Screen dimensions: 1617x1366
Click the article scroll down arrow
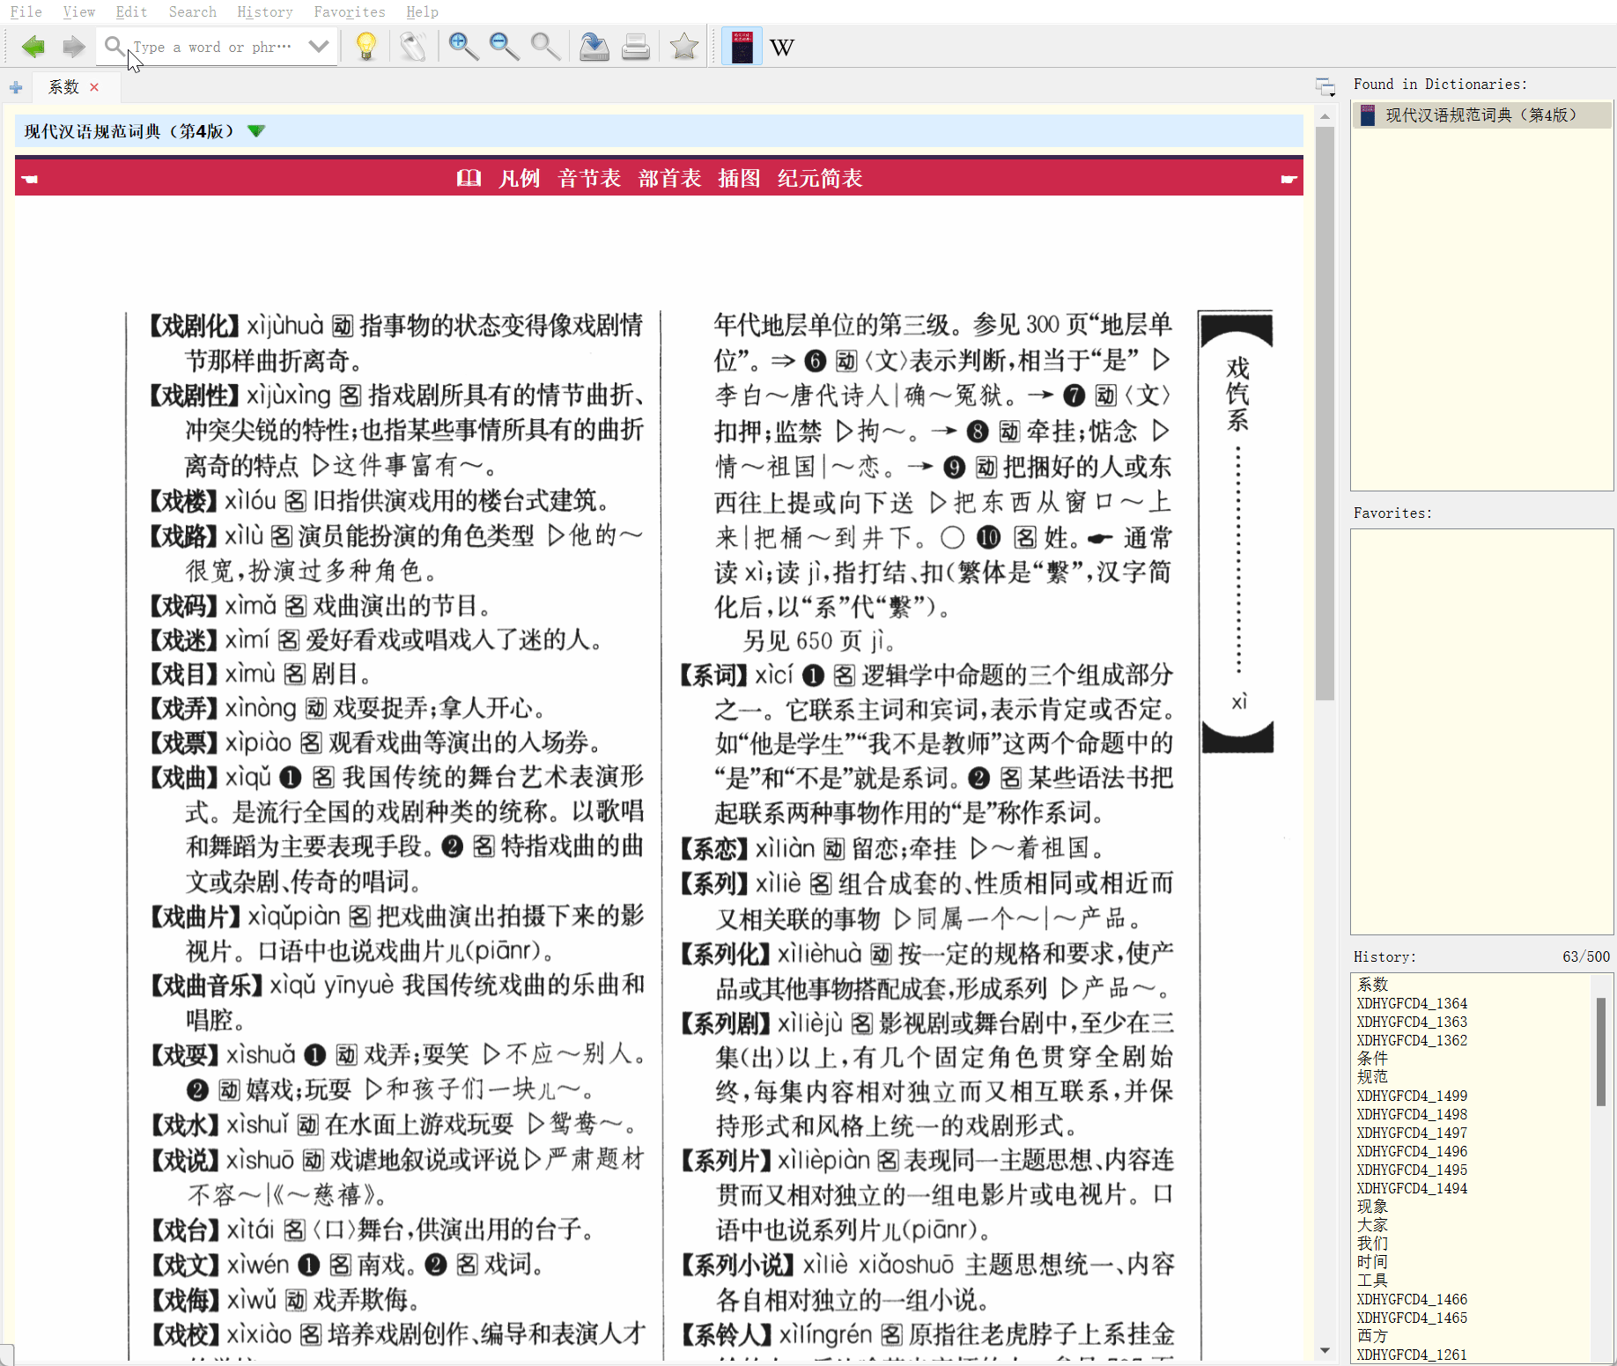[x=1325, y=1350]
